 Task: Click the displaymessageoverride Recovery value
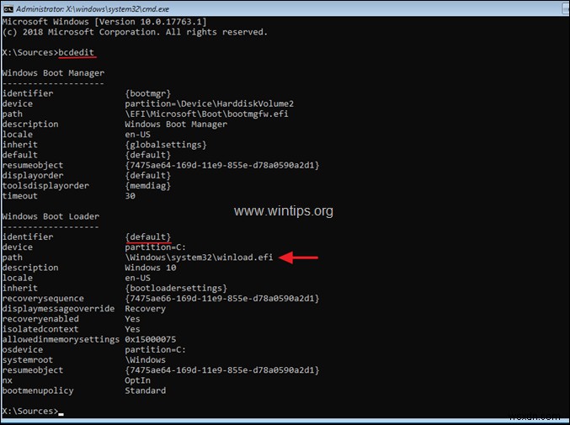click(145, 309)
